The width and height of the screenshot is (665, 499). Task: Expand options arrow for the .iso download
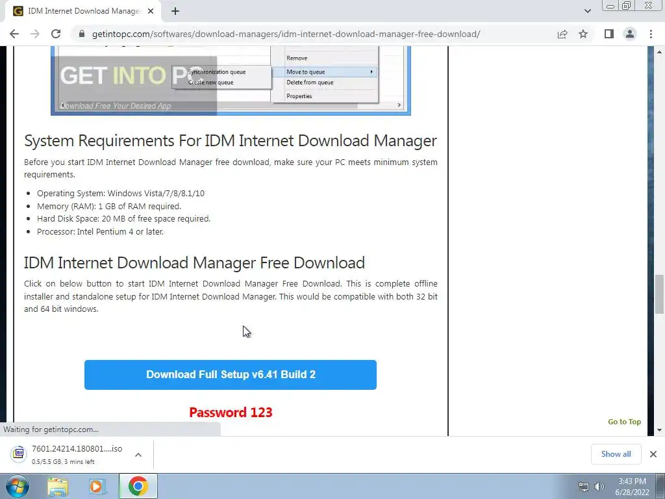click(x=138, y=455)
